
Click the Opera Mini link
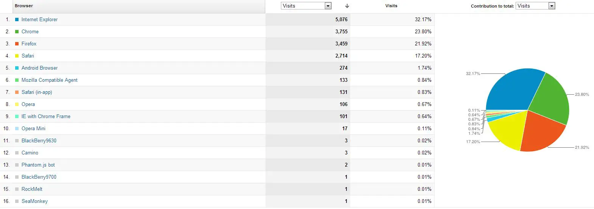[x=33, y=128]
